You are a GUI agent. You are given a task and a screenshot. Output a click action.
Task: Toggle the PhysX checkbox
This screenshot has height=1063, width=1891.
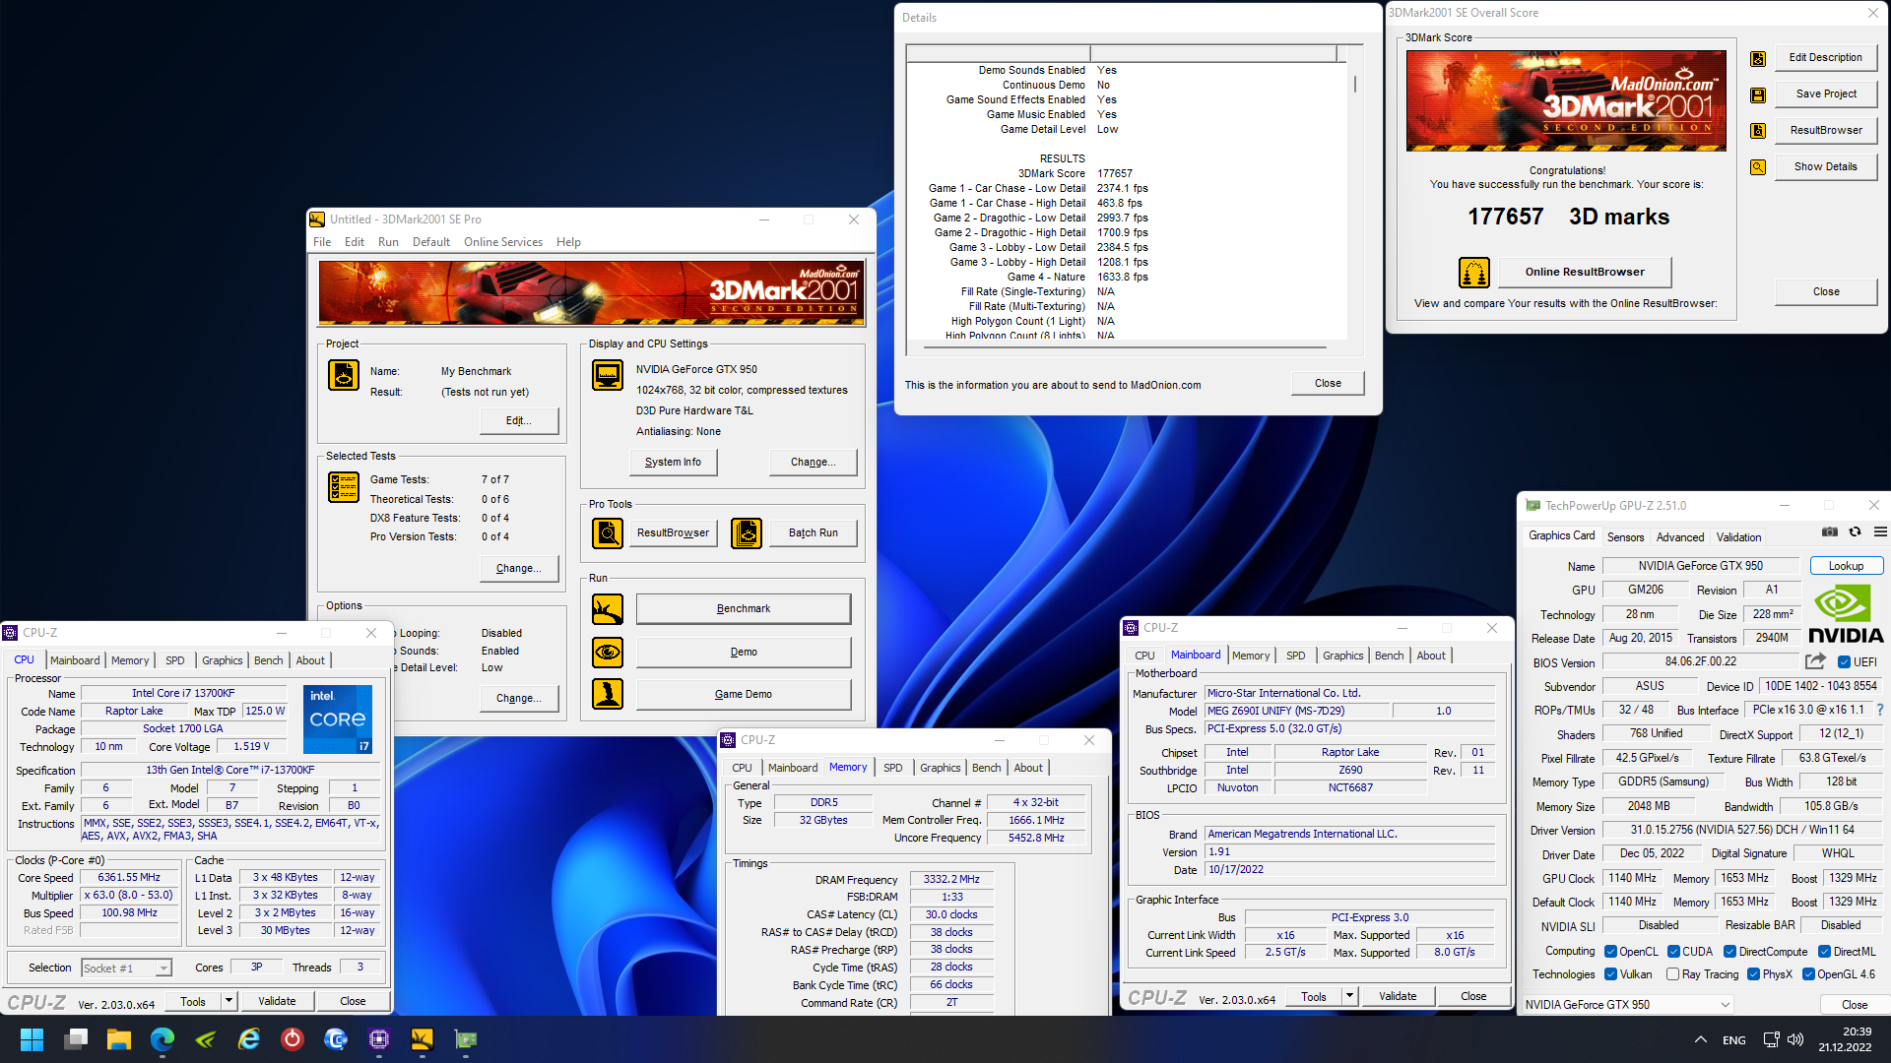point(1754,974)
